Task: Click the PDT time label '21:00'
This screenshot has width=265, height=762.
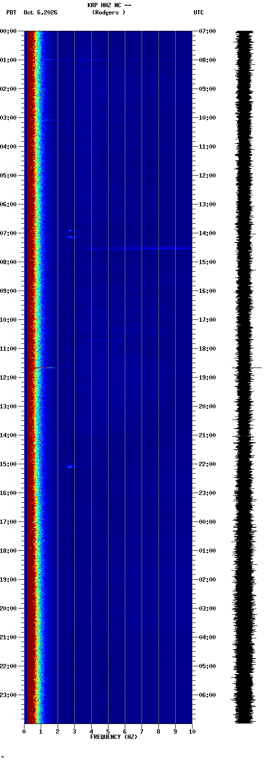Action: [x=8, y=637]
